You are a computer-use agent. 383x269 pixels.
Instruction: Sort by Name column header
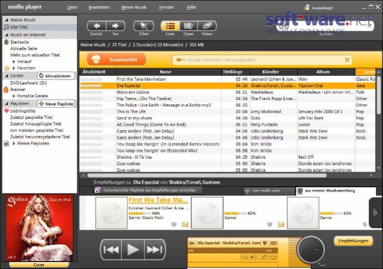(x=168, y=72)
